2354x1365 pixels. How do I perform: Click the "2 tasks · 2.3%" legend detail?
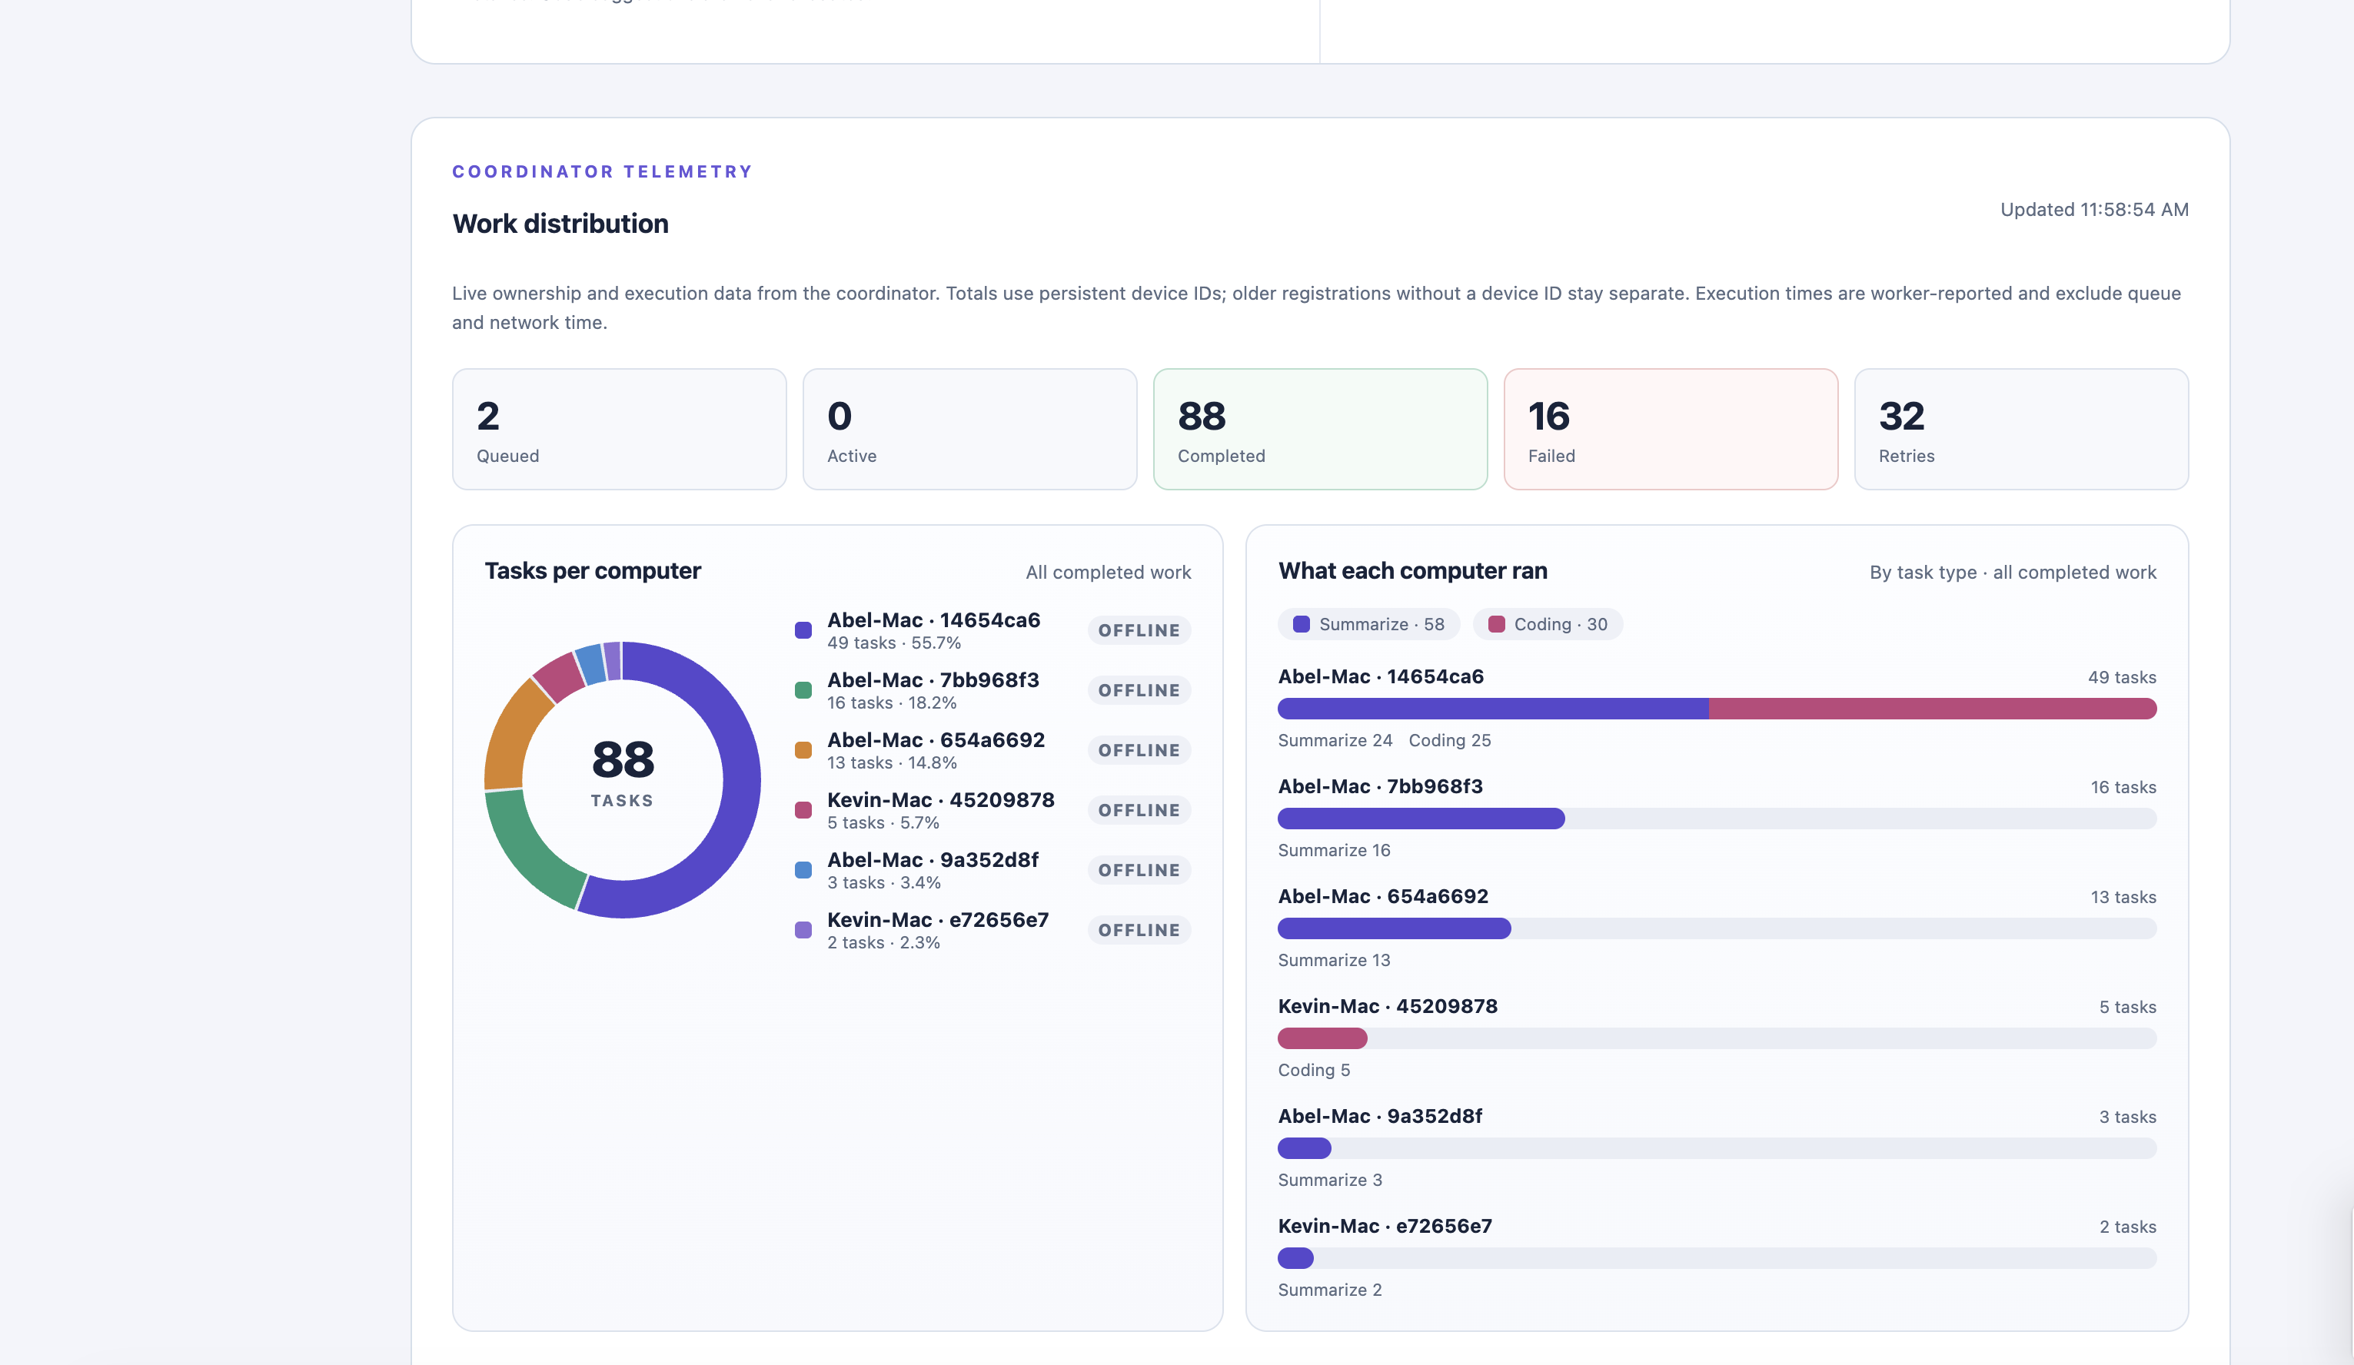(x=883, y=942)
